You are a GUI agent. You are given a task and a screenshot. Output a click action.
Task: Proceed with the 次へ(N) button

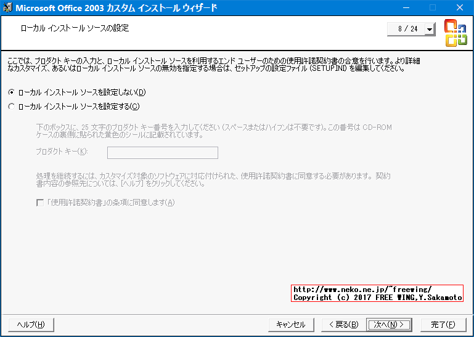[x=389, y=325]
